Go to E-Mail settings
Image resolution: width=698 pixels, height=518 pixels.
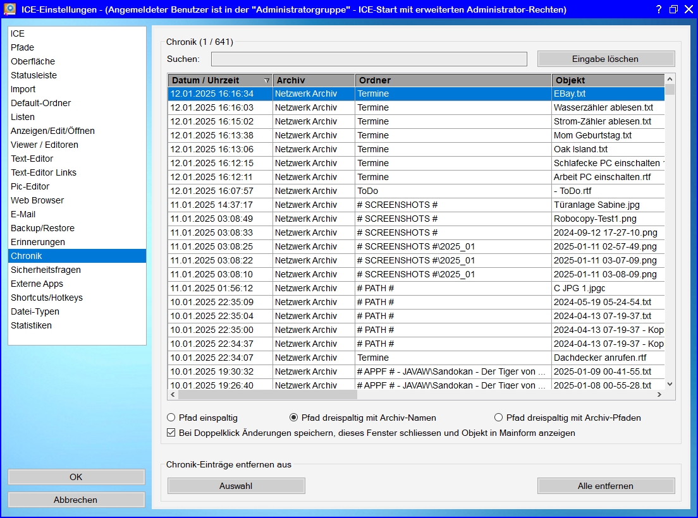point(77,214)
